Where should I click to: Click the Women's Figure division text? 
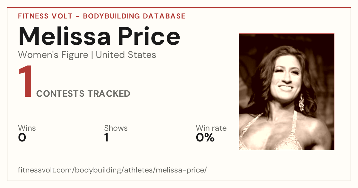[53, 55]
